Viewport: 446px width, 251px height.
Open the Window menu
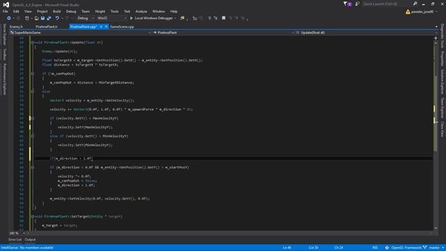(x=159, y=12)
